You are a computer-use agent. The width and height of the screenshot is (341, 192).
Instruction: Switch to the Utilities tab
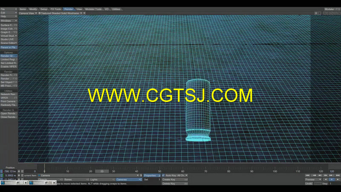pyautogui.click(x=116, y=9)
